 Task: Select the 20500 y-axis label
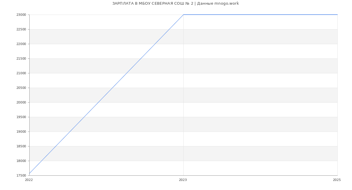point(21,88)
